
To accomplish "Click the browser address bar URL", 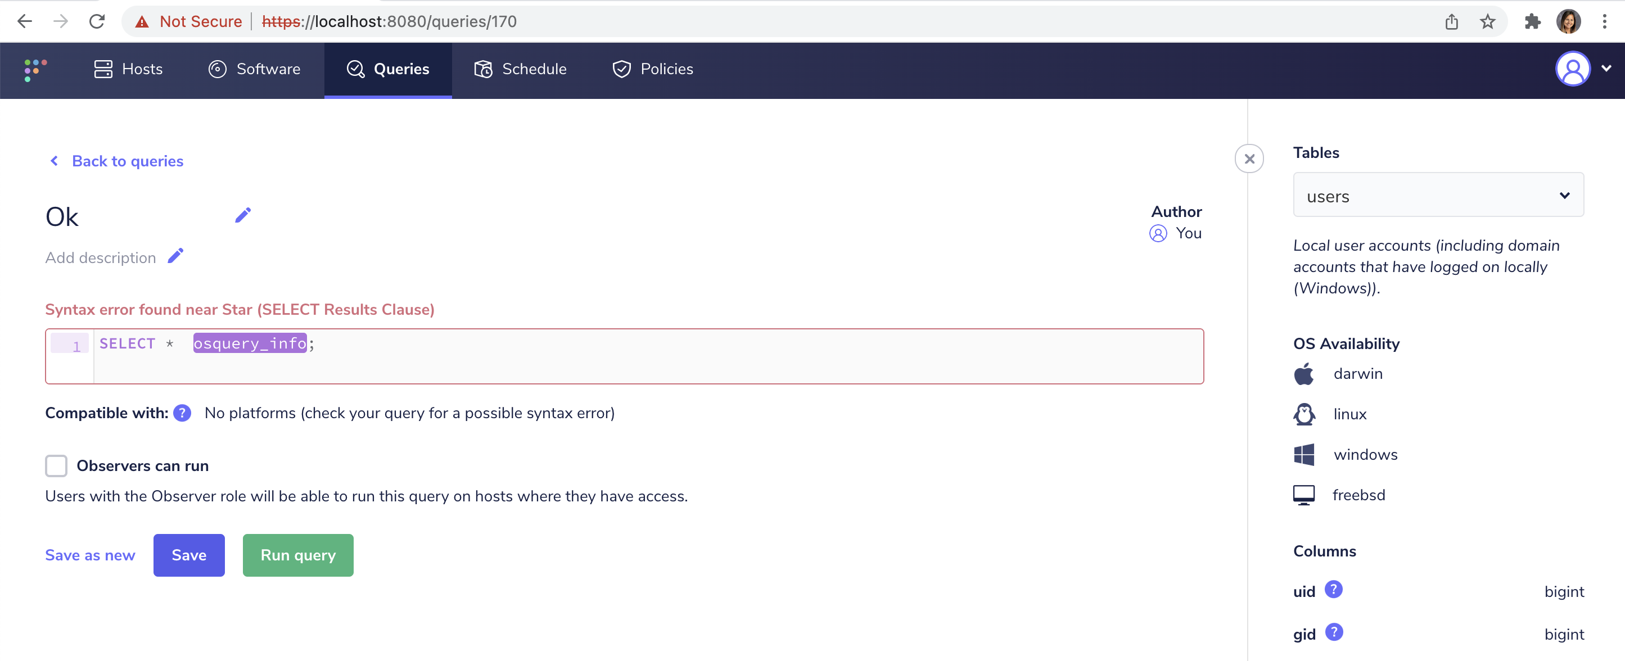I will [x=389, y=21].
